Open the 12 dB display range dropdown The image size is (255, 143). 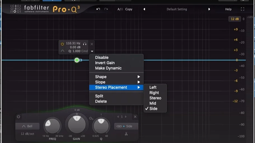coord(235,19)
